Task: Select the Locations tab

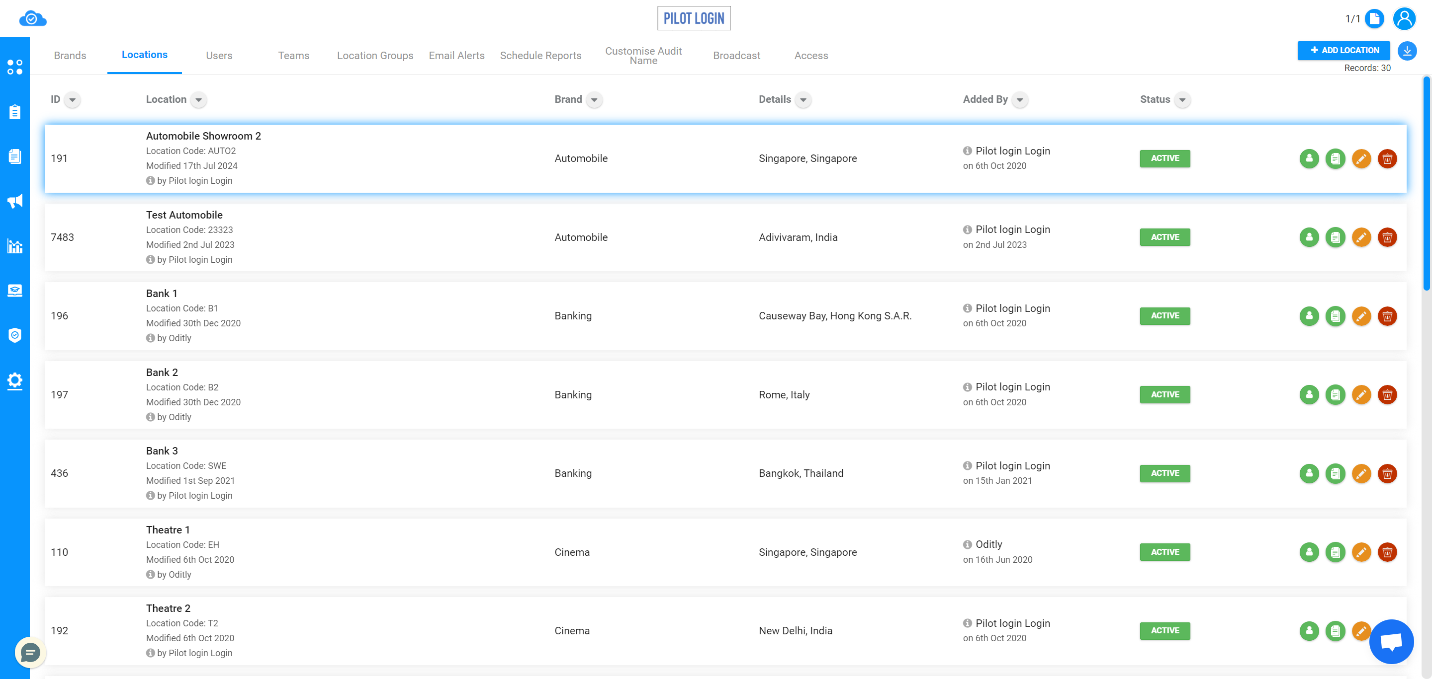Action: 144,56
